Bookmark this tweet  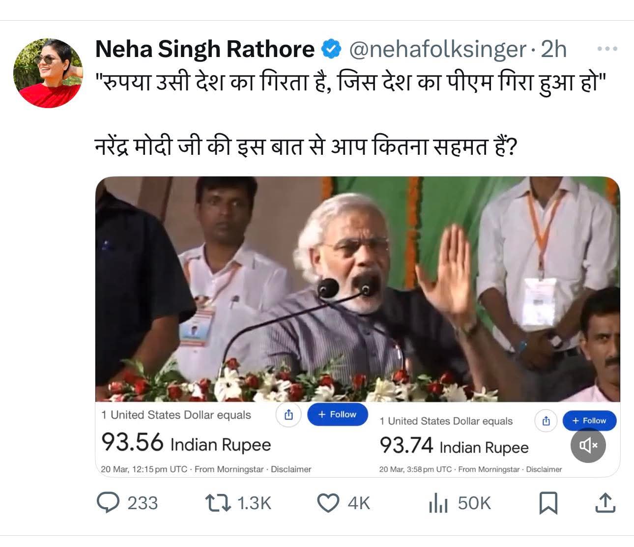click(x=548, y=503)
